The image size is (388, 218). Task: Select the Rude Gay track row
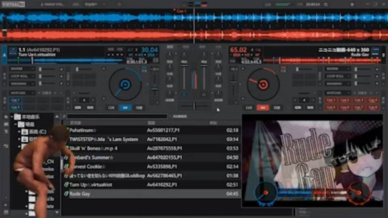pyautogui.click(x=152, y=194)
